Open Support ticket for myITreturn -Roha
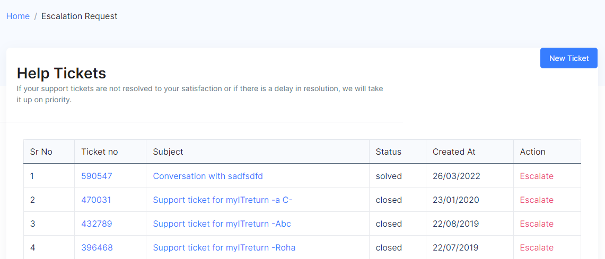Viewport: 605px width, 259px height. [x=224, y=248]
